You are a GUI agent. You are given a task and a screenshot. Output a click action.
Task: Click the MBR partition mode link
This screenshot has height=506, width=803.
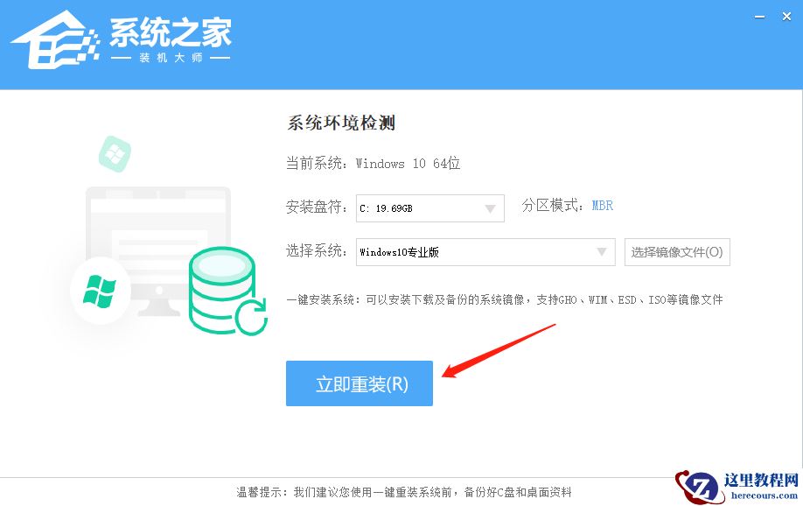click(602, 205)
